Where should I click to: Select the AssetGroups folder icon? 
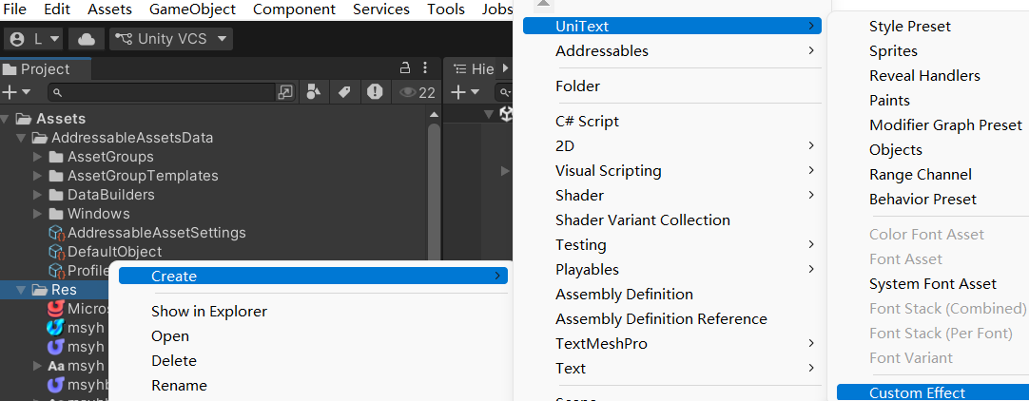[56, 157]
